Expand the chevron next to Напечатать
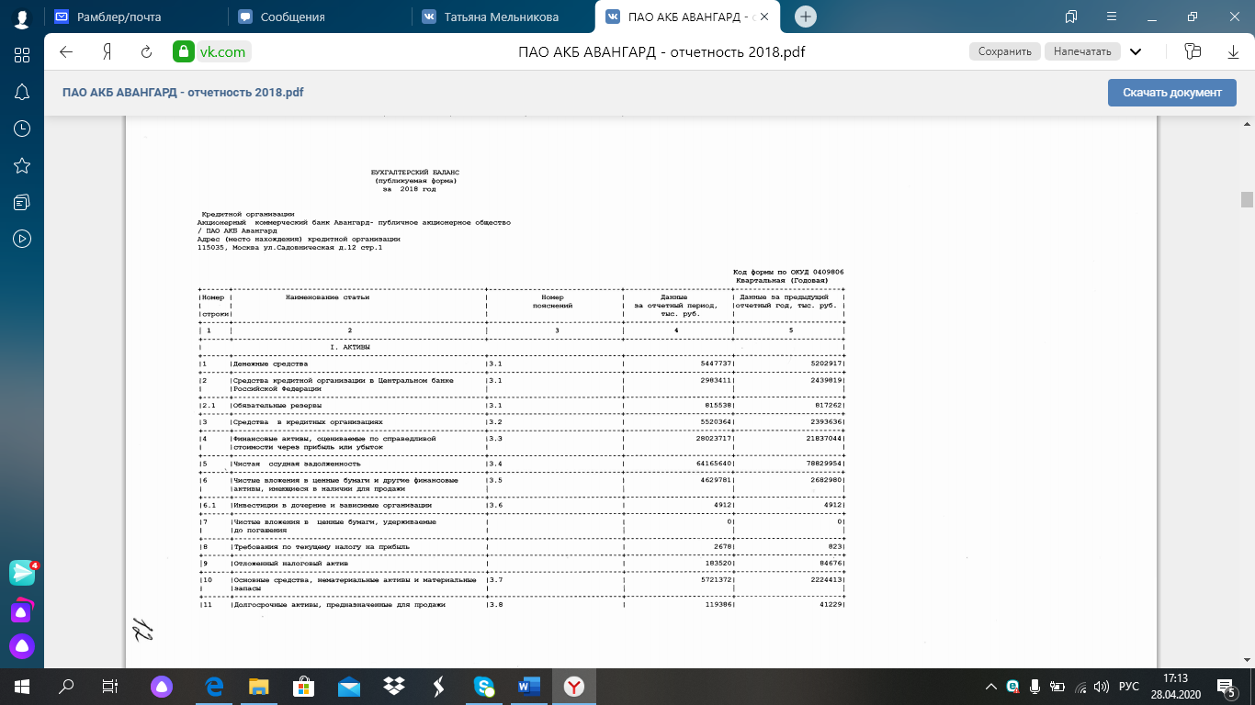Screen dimensions: 1255x705 pos(1136,51)
